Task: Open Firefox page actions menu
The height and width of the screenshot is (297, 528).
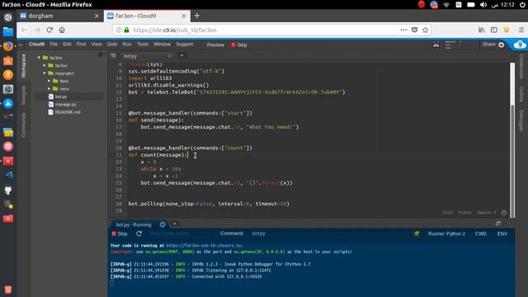Action: 403,30
